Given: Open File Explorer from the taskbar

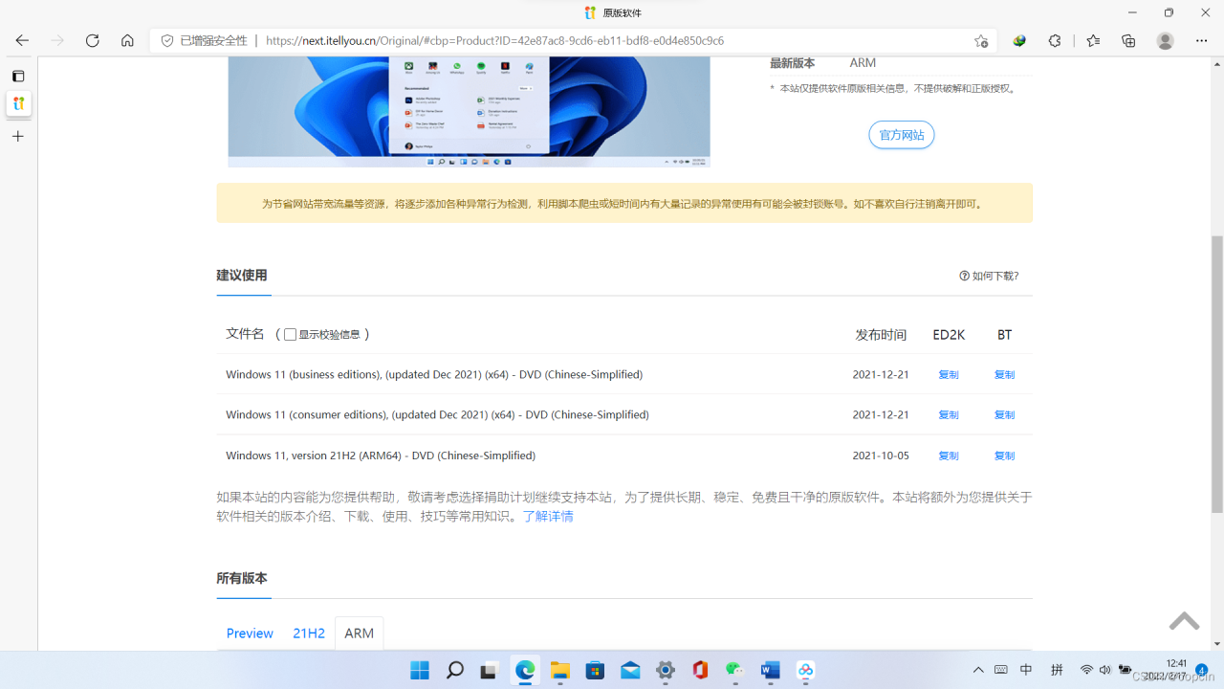Looking at the screenshot, I should [560, 671].
